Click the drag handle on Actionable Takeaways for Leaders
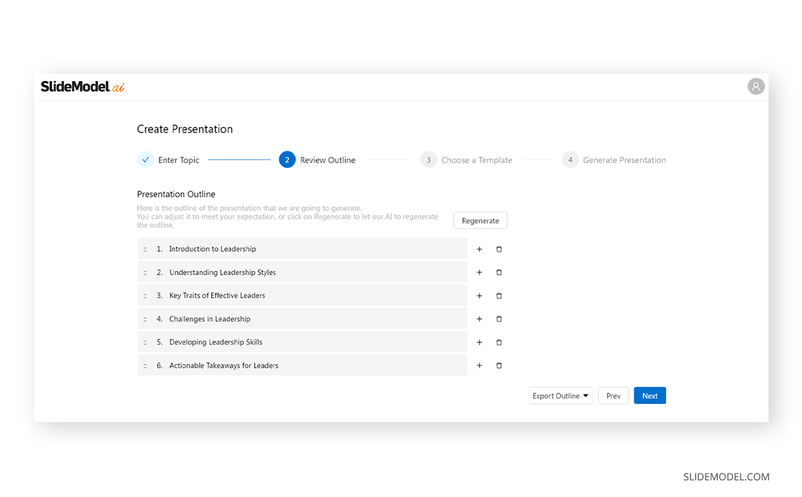The image size is (802, 497). click(x=146, y=365)
